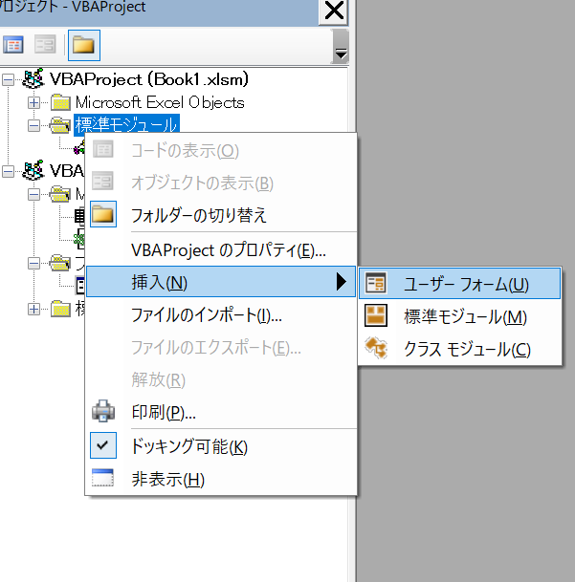Click the ユーザー フォーム icon in submenu
This screenshot has height=582, width=575.
click(x=376, y=284)
